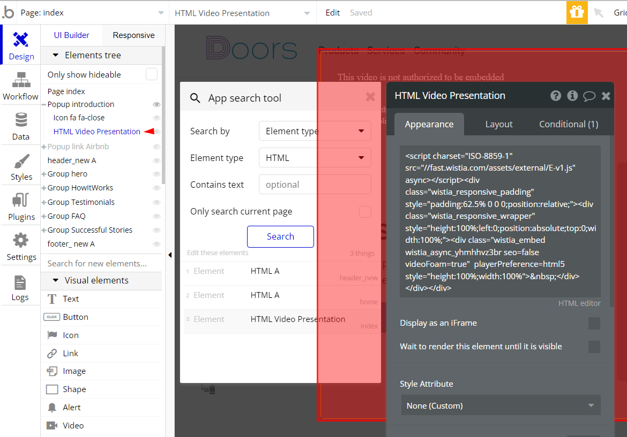Select footer_ new A in tree
Image resolution: width=627 pixels, height=437 pixels.
pyautogui.click(x=71, y=244)
